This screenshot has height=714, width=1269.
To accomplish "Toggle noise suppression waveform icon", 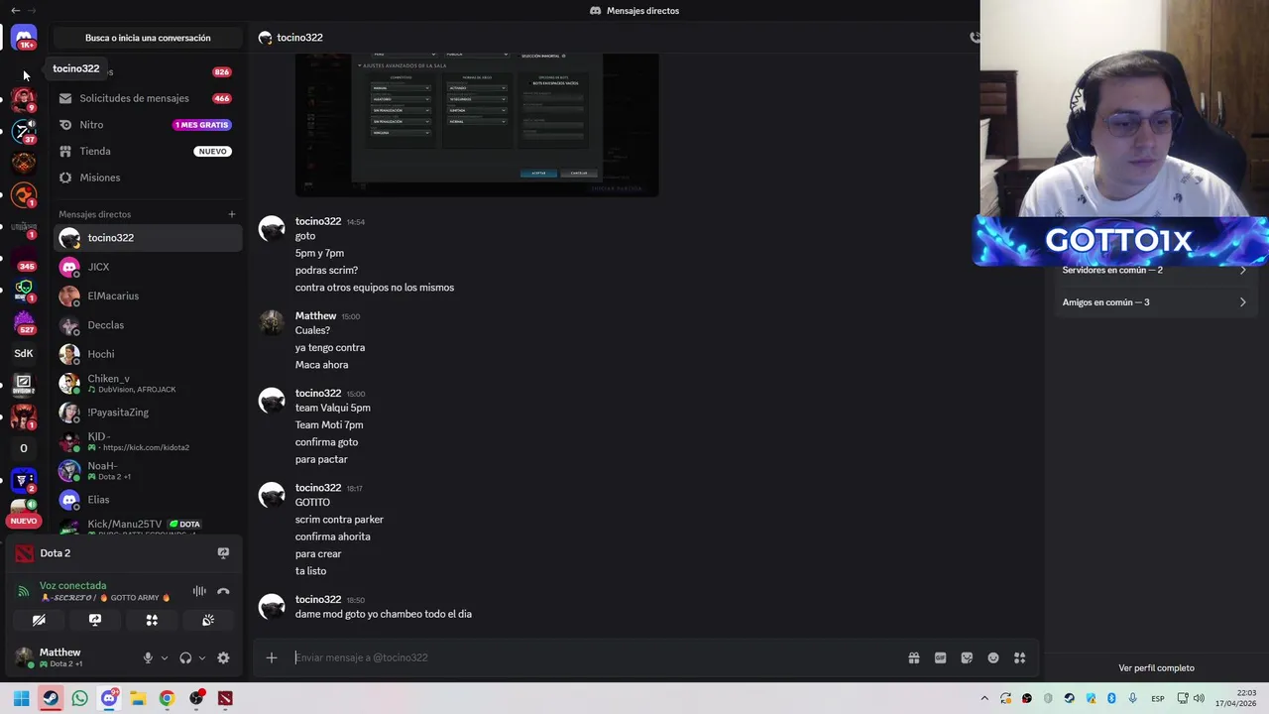I will tap(199, 591).
